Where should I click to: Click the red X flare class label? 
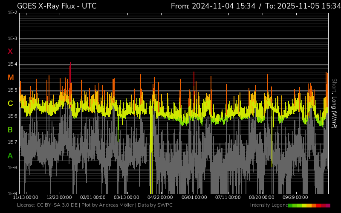click(x=10, y=52)
